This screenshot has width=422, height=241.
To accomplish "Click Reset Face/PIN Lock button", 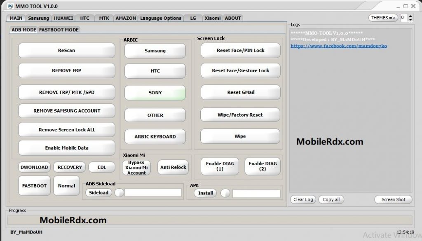I will click(x=240, y=50).
